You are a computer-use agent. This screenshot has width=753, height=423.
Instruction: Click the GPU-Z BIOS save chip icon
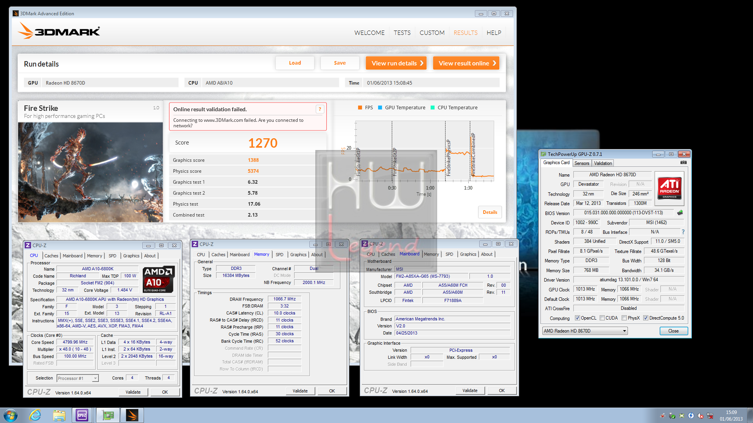680,213
